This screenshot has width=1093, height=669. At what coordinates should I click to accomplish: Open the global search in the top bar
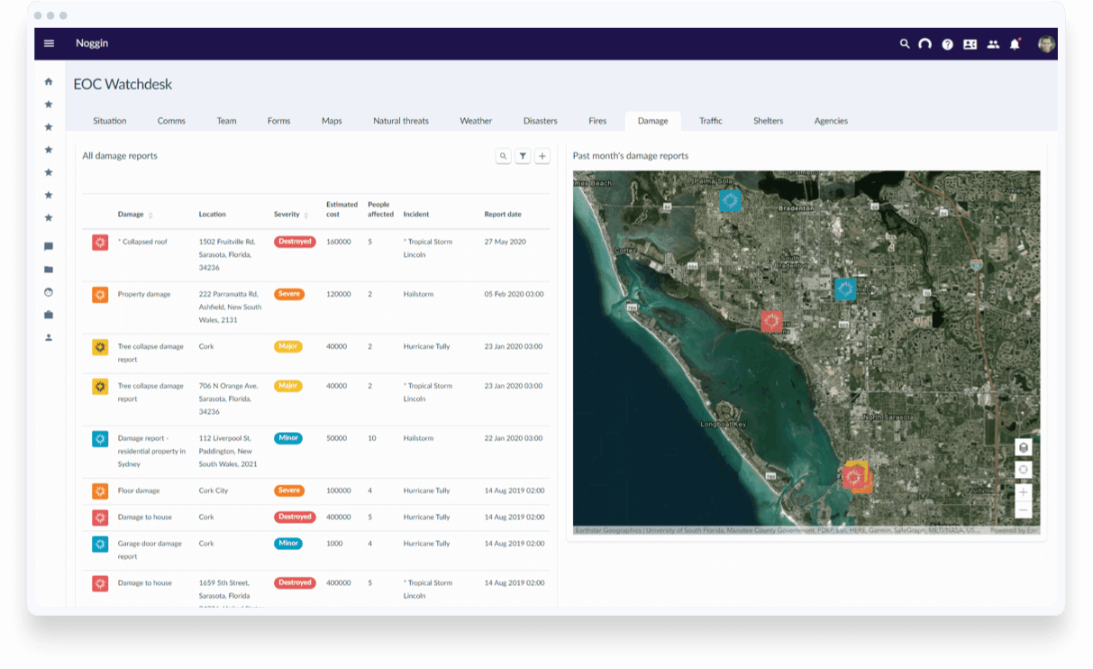click(x=904, y=43)
